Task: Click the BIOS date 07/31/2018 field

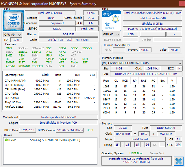Action: (x=27, y=130)
